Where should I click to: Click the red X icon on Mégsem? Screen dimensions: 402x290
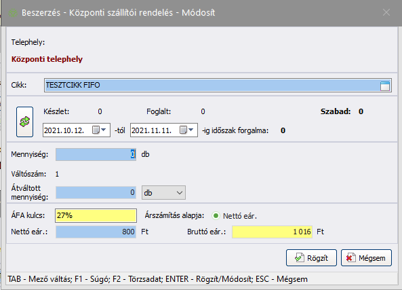click(x=350, y=258)
